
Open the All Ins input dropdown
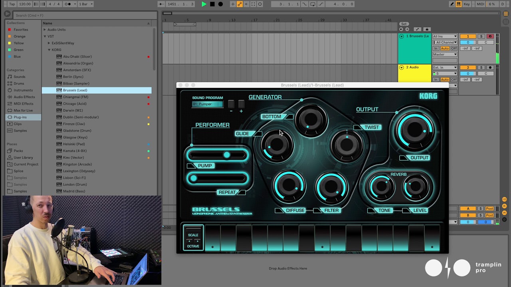(x=445, y=36)
